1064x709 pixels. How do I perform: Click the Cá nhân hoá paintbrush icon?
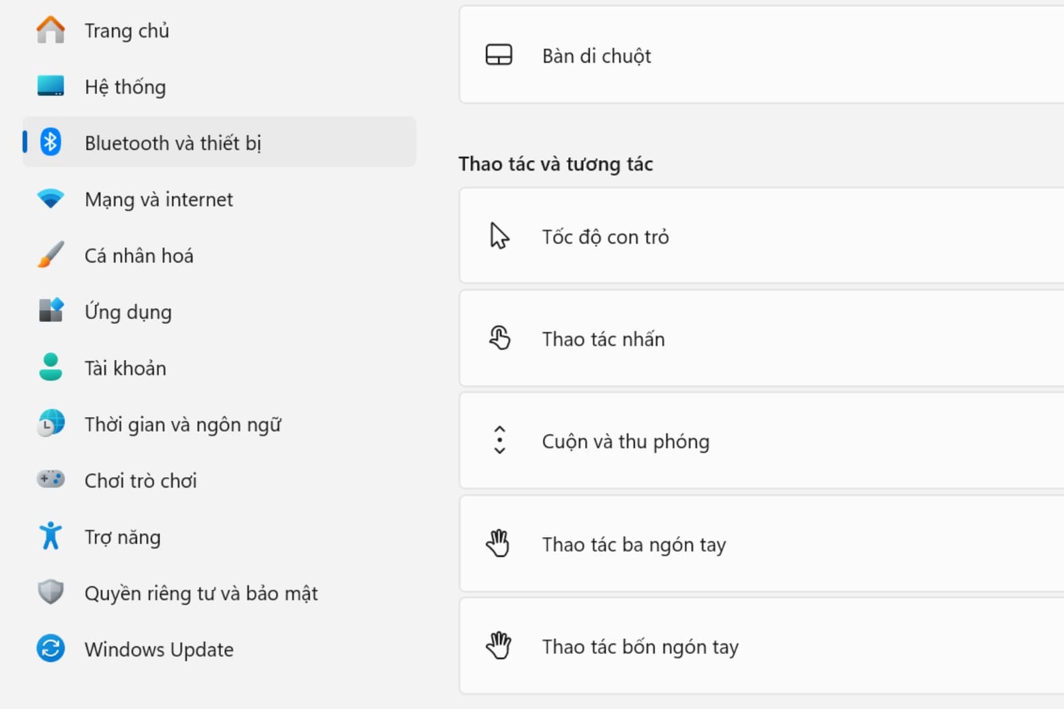pos(50,255)
